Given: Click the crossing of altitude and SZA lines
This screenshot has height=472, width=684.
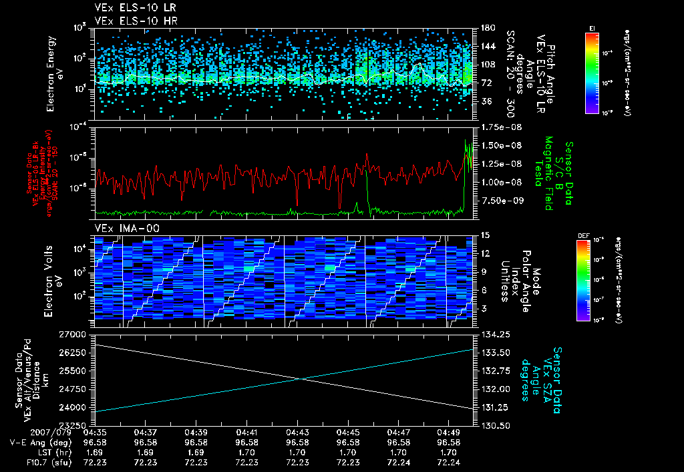Looking at the screenshot, I should (x=301, y=379).
